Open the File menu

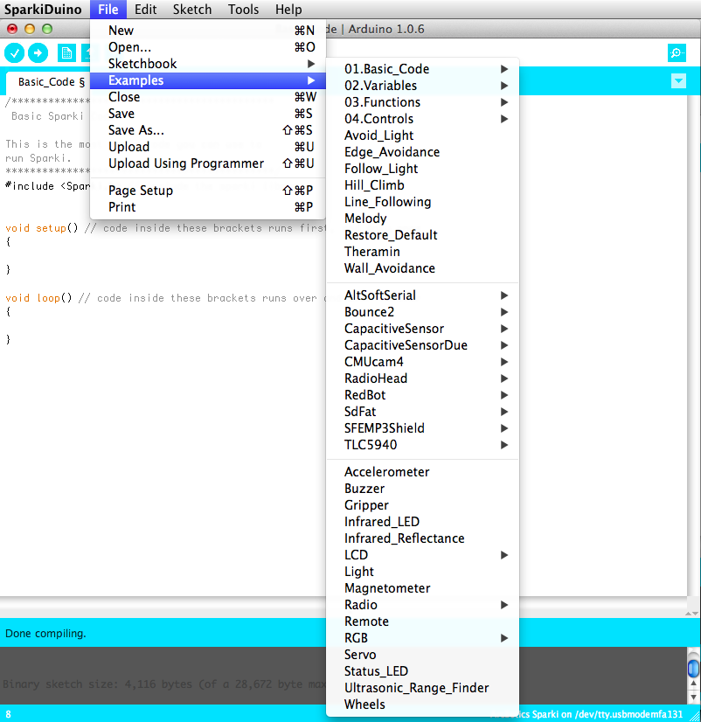click(108, 10)
